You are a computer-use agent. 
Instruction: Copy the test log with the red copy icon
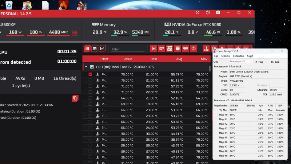(75, 98)
